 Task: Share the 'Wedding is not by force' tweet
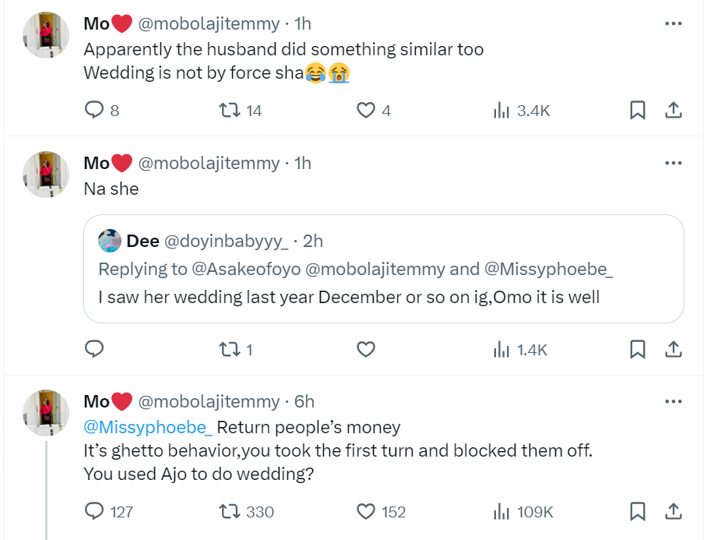point(674,111)
